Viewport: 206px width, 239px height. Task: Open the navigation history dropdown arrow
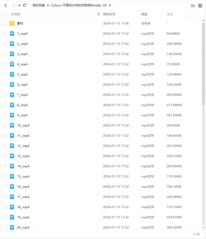(x=19, y=5)
